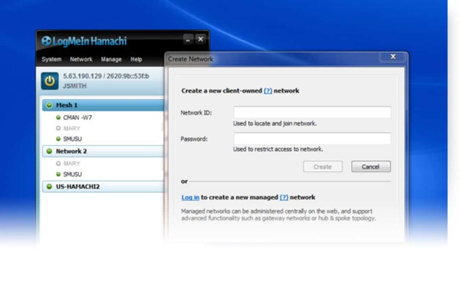The image size is (460, 283).
Task: Collapse the Mesh 1 network group
Action: pos(66,105)
